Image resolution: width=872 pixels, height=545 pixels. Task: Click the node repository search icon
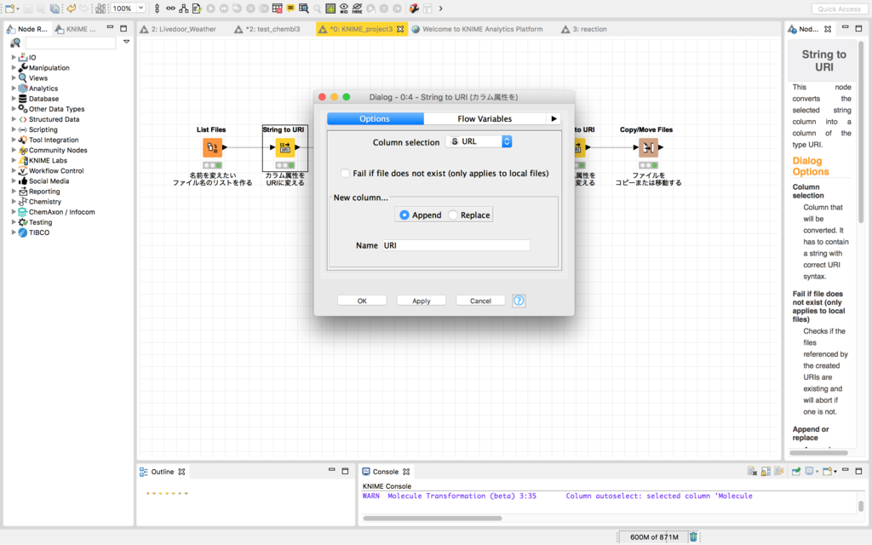coord(15,43)
